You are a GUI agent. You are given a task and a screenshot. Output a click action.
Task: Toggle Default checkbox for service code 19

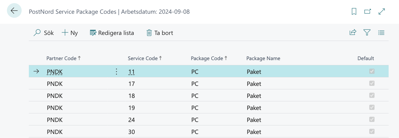pyautogui.click(x=372, y=107)
